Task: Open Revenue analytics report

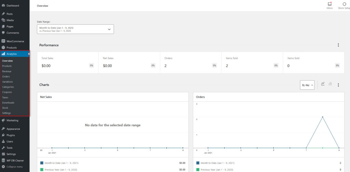Action: point(7,71)
